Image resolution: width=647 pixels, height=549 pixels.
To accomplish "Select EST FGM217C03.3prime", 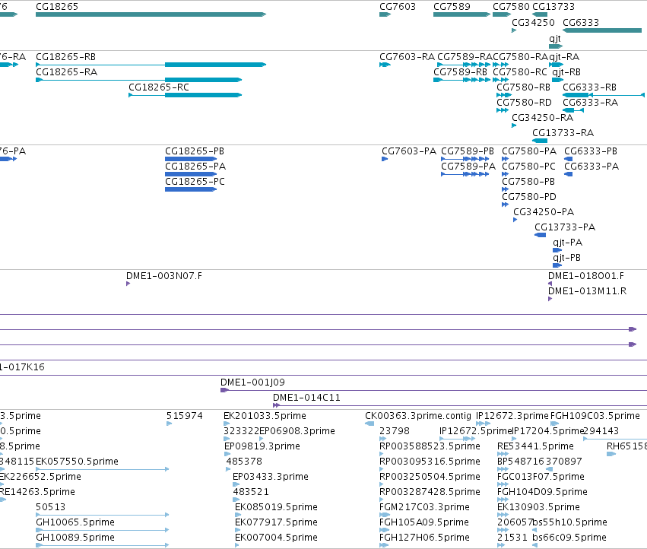I will 385,516.
